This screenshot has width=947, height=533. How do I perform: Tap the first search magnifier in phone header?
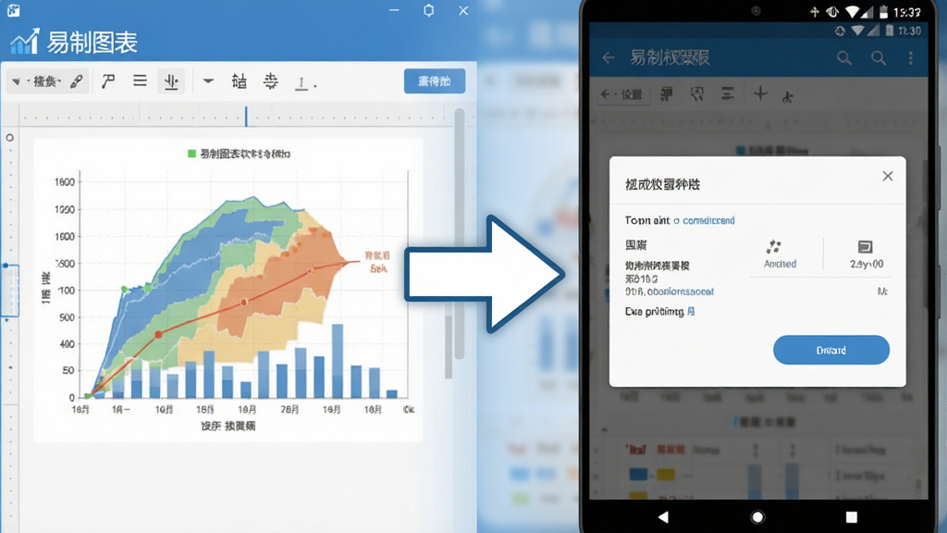(x=844, y=58)
